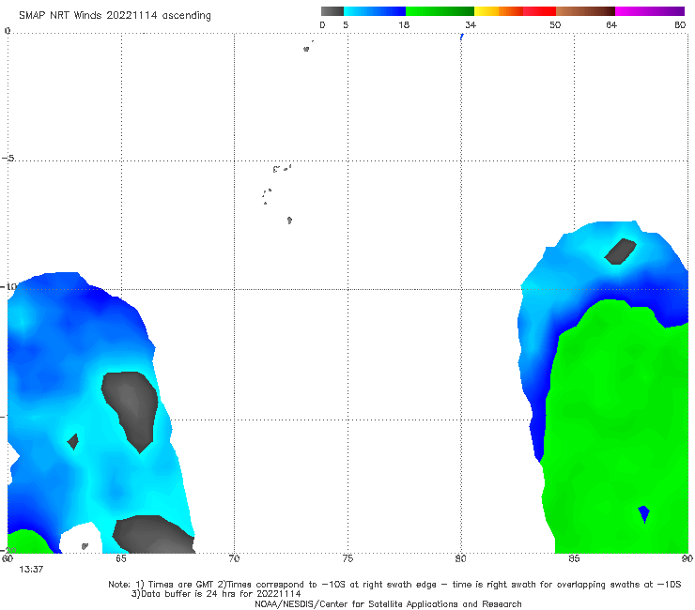Click the 'Times are GMT' note line
This screenshot has width=695, height=610.
pos(394,585)
